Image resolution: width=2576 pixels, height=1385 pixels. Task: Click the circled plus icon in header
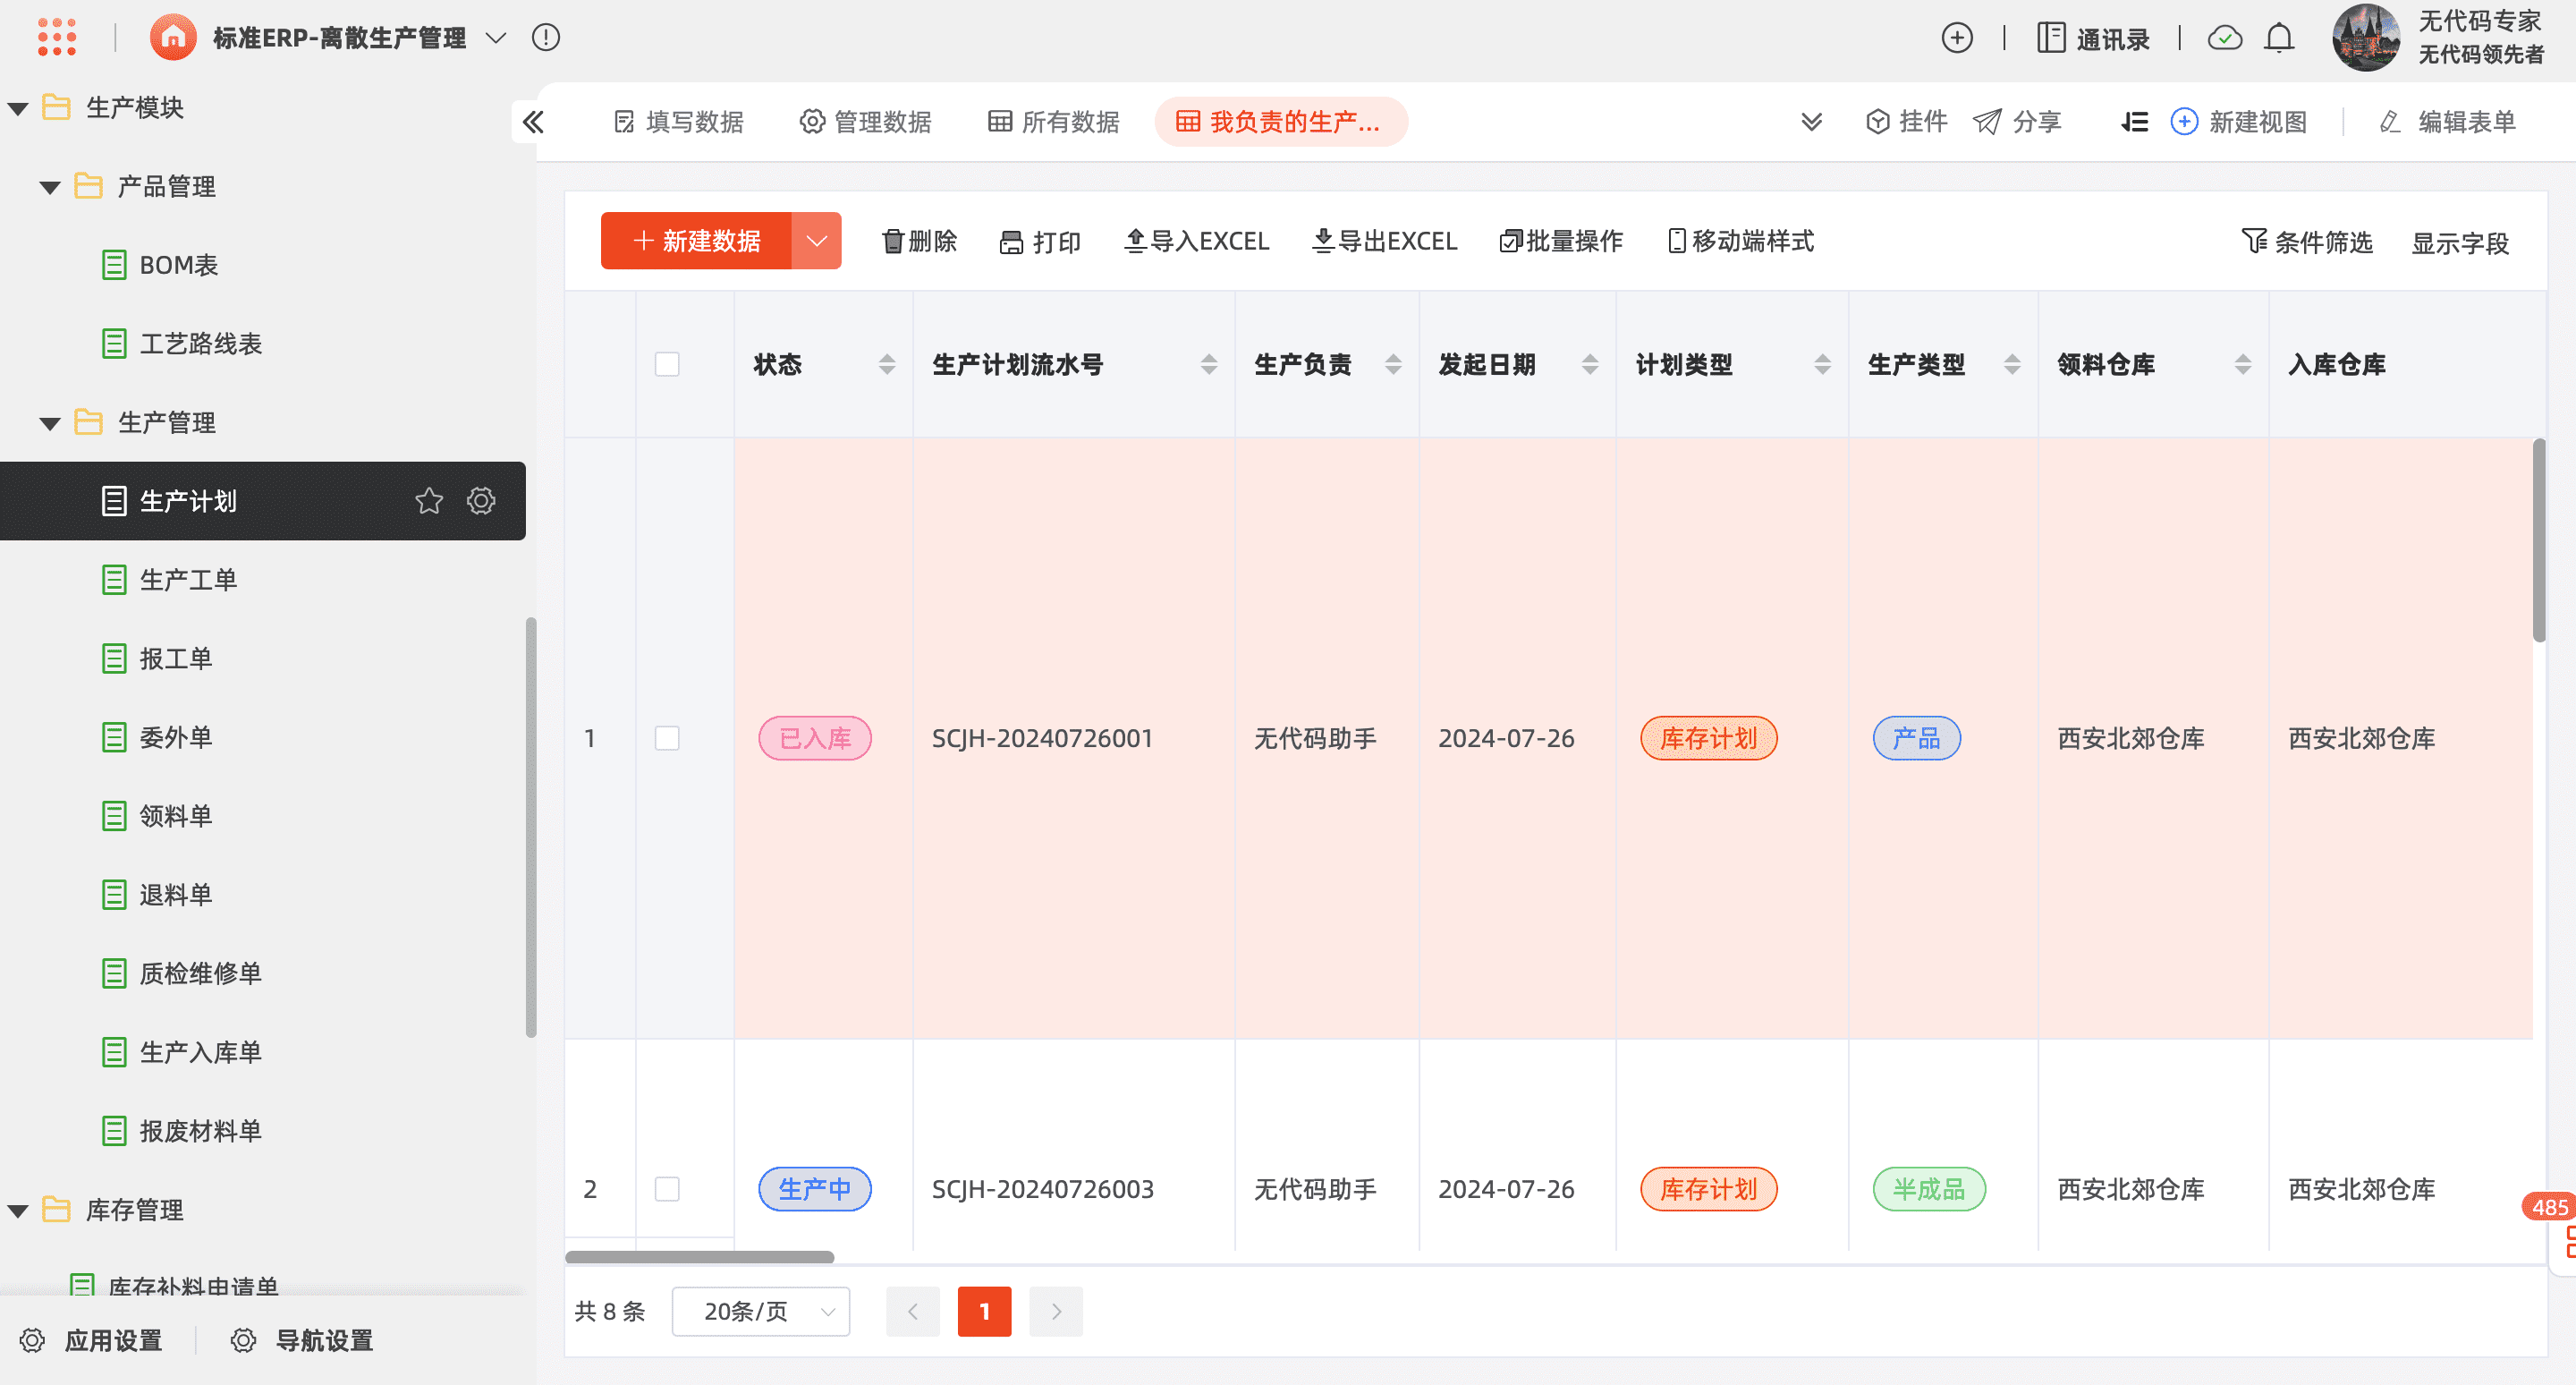click(x=1956, y=38)
